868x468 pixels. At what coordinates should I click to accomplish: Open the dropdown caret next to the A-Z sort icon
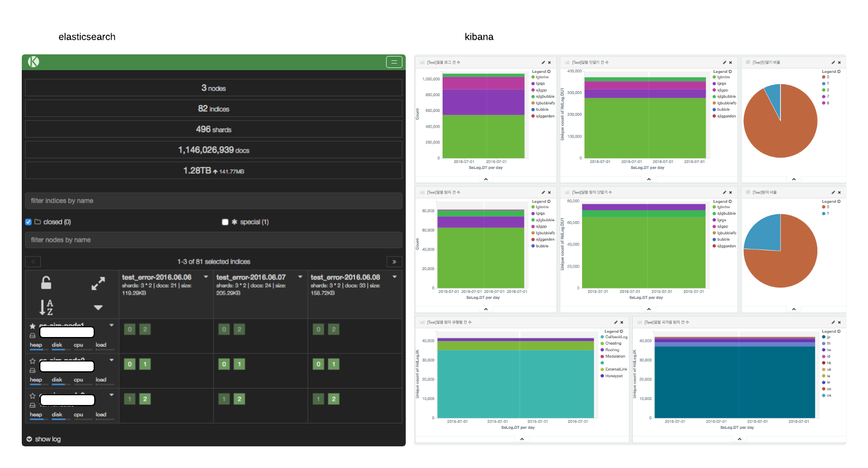pyautogui.click(x=98, y=307)
